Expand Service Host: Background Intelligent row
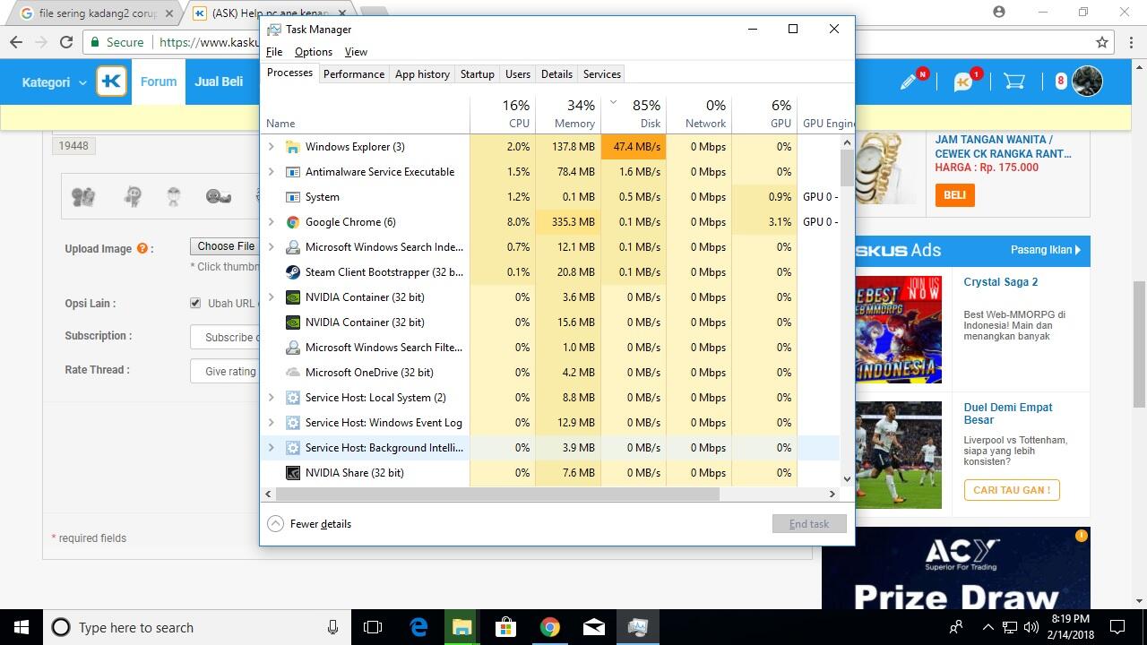1147x645 pixels. click(272, 448)
